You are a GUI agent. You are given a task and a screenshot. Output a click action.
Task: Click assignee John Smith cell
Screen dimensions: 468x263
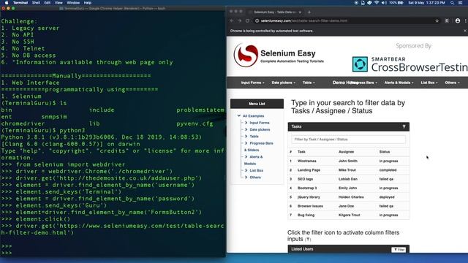(348, 161)
